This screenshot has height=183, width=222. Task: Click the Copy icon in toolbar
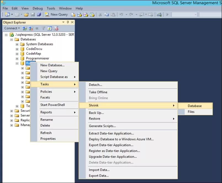click(x=106, y=15)
